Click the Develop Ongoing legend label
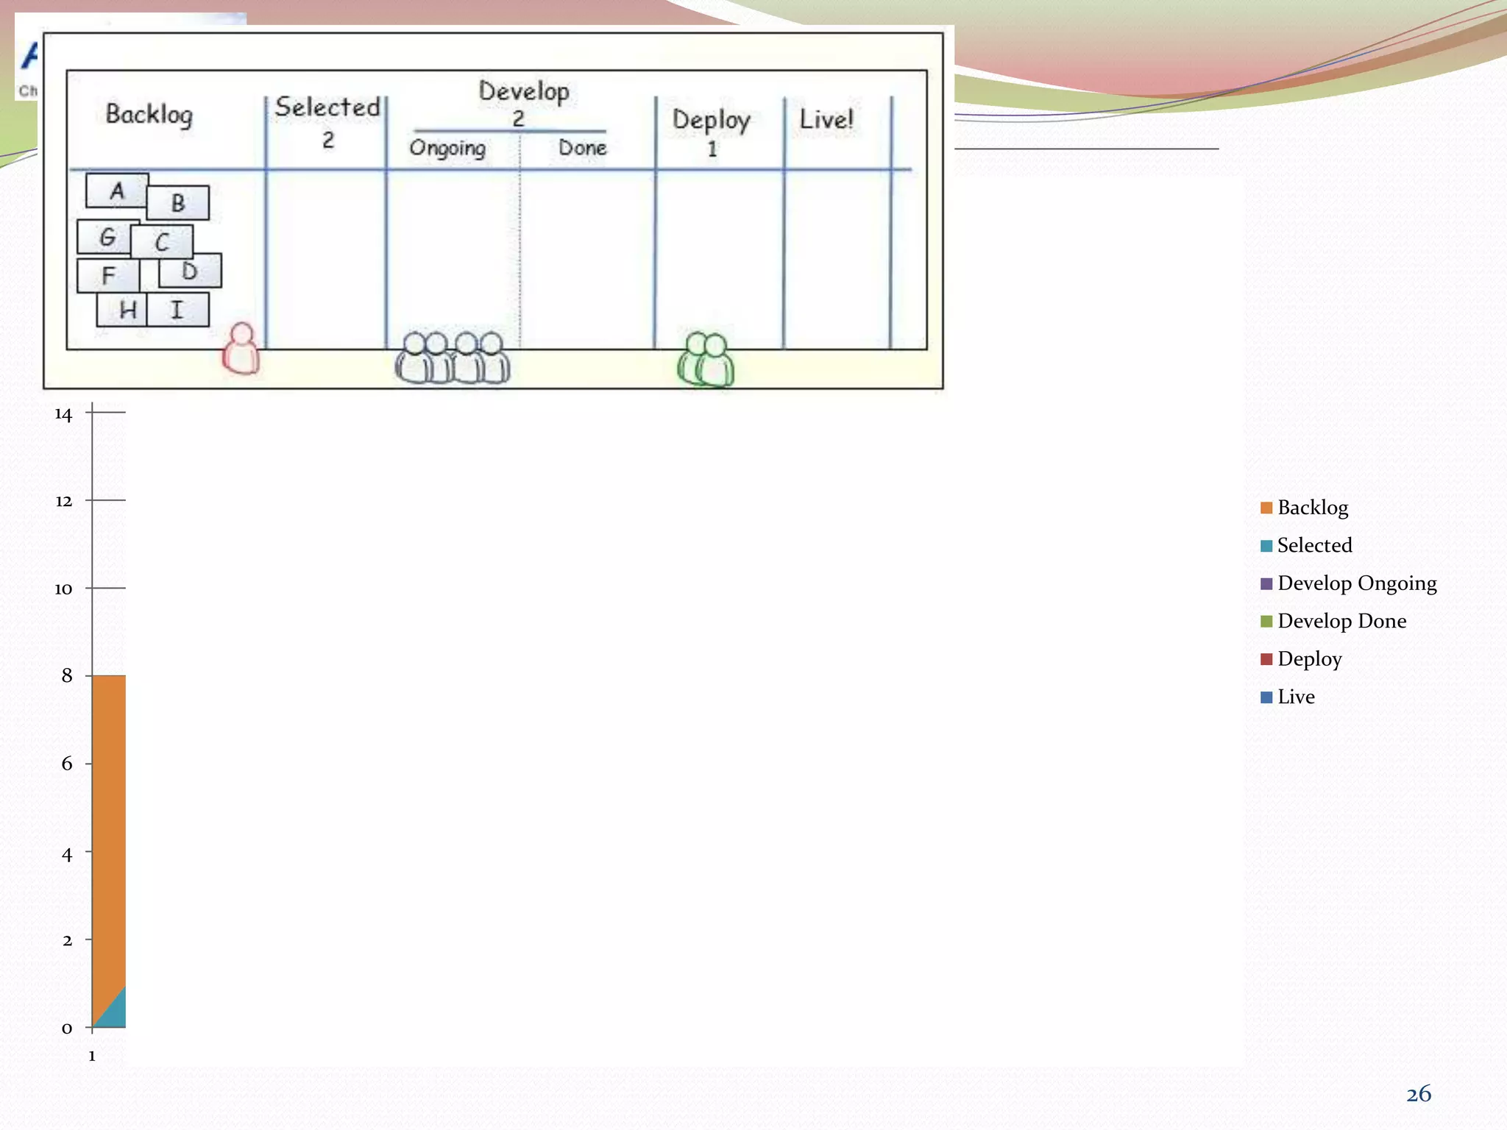Viewport: 1507px width, 1130px height. pos(1357,583)
